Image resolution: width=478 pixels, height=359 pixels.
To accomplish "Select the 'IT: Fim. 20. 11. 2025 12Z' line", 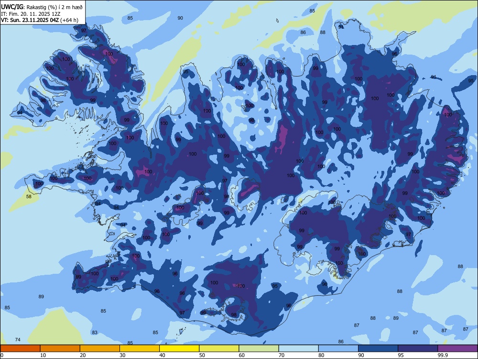I will click(x=31, y=14).
